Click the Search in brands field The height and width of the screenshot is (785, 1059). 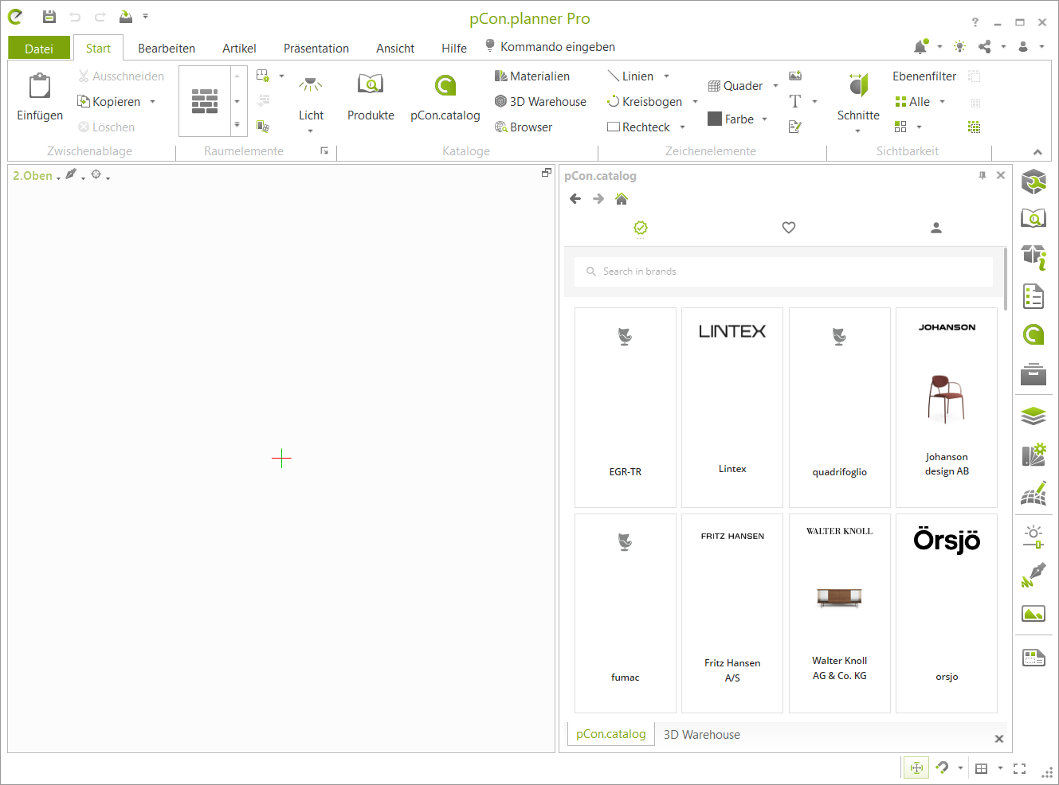coord(783,271)
